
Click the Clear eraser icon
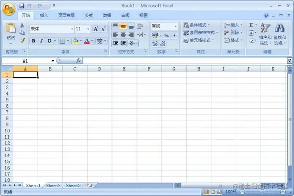point(251,40)
